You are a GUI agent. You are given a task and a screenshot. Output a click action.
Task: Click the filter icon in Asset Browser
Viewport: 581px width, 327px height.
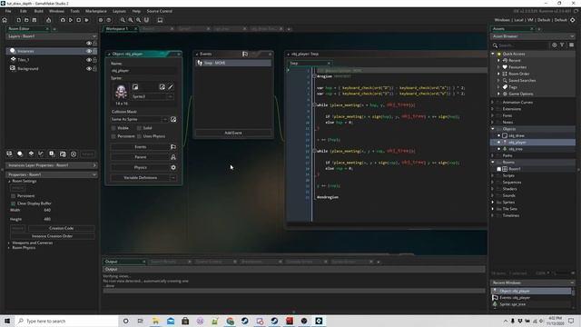click(562, 45)
